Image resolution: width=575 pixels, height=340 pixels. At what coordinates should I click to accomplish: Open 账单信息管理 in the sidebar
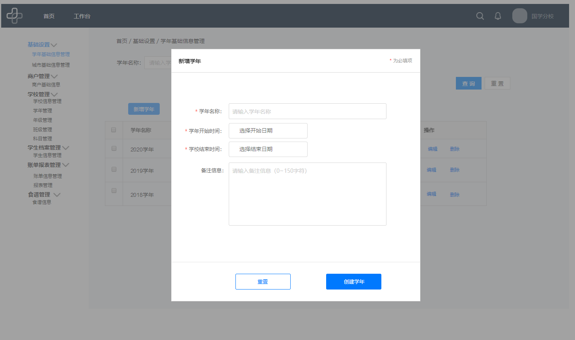tap(48, 176)
